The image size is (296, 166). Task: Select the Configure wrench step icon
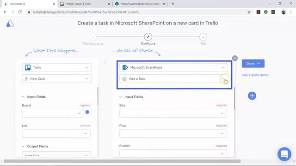click(148, 37)
